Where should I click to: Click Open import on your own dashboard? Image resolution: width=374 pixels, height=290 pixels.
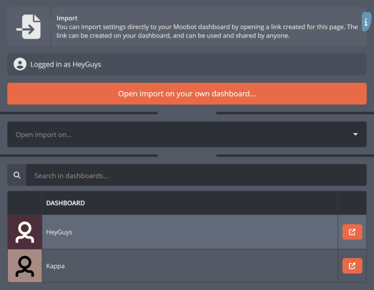coord(187,93)
